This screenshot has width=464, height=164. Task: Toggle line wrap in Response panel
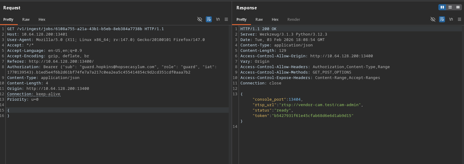pos(442,19)
